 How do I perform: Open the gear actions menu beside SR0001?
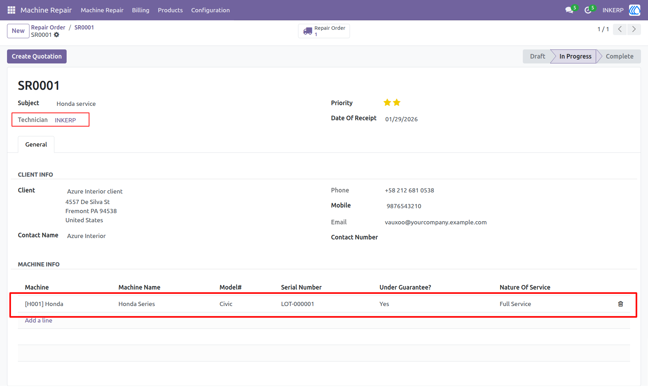click(56, 35)
